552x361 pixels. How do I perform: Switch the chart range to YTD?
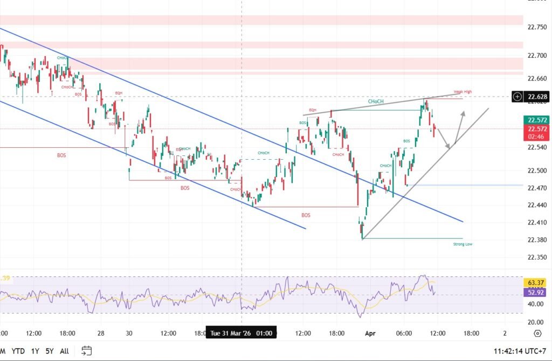19,351
